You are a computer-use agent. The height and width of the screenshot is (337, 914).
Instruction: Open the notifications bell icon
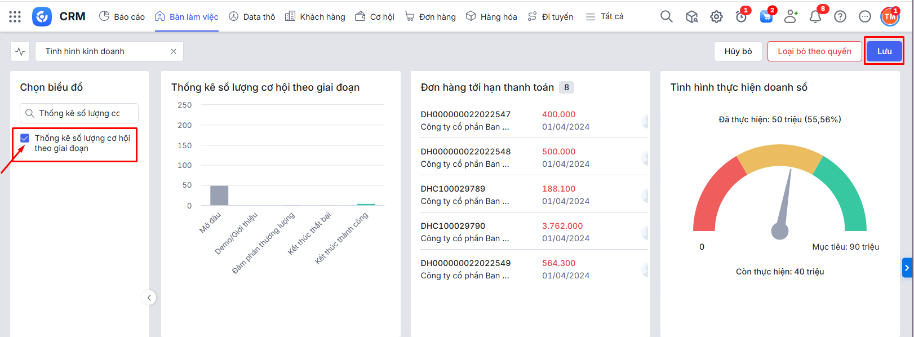point(815,17)
